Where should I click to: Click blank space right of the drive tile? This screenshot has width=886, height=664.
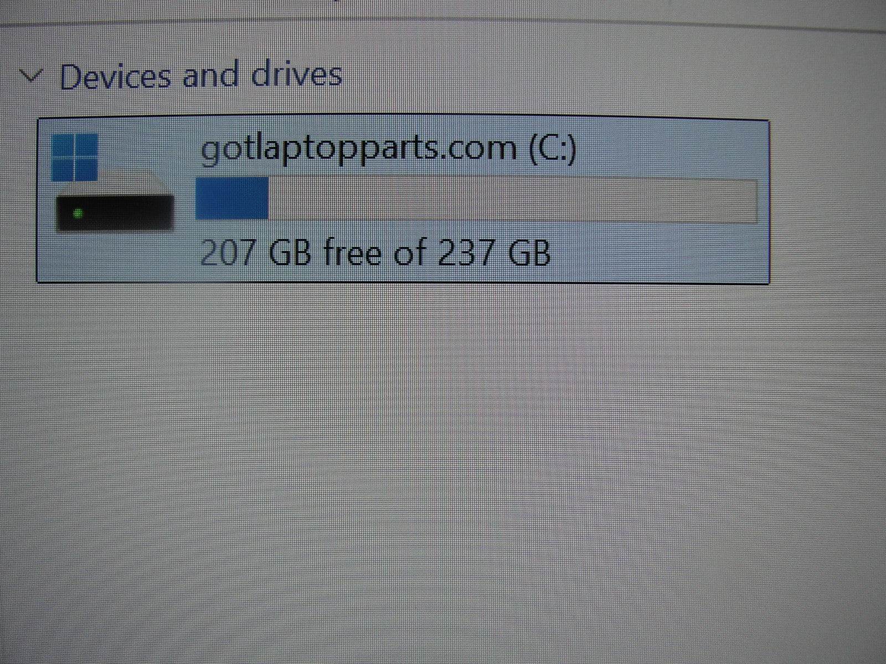[x=828, y=201]
